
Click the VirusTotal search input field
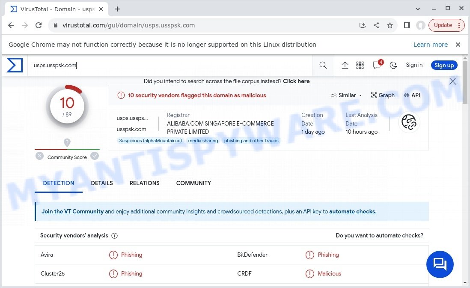(170, 65)
